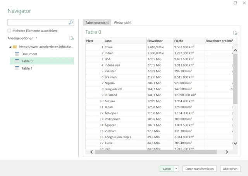Click the Document table icon
This screenshot has width=248, height=176.
(x=17, y=54)
